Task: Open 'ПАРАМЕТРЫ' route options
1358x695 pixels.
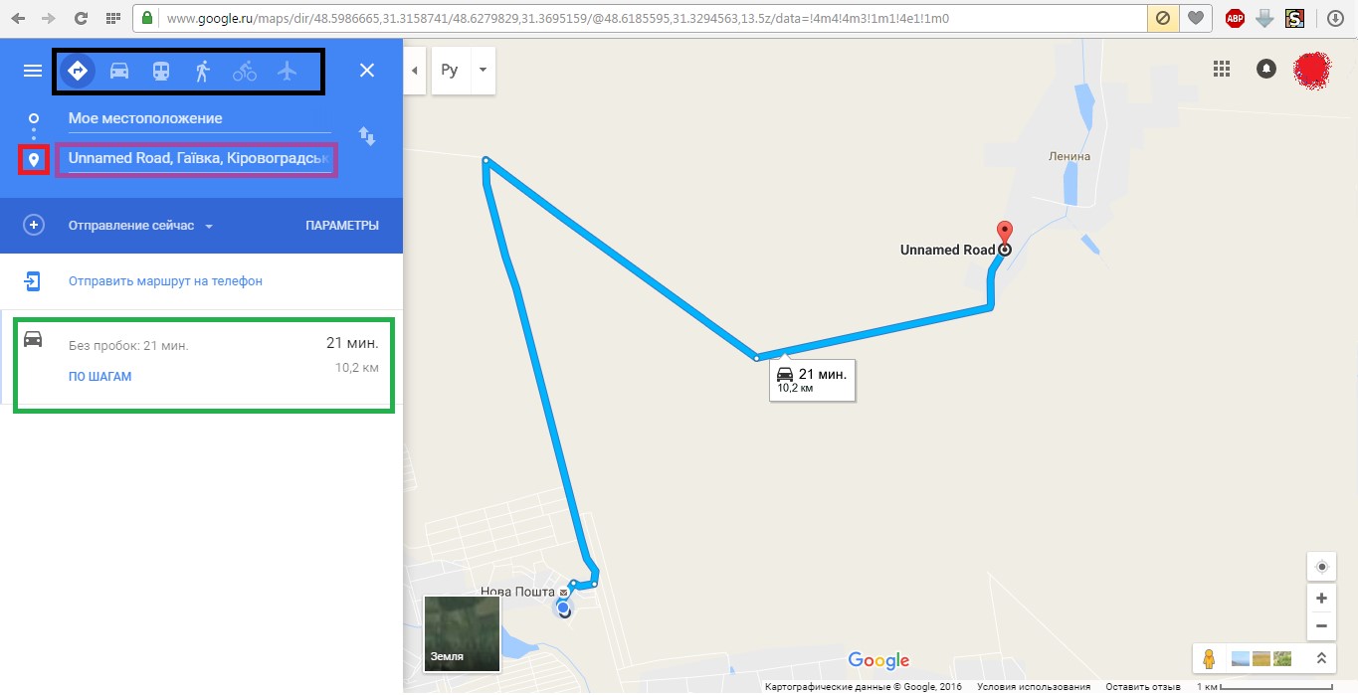Action: (x=342, y=226)
